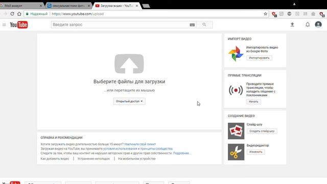This screenshot has height=184, width=327.
Task: Open the notifications bell
Action: pyautogui.click(x=308, y=25)
